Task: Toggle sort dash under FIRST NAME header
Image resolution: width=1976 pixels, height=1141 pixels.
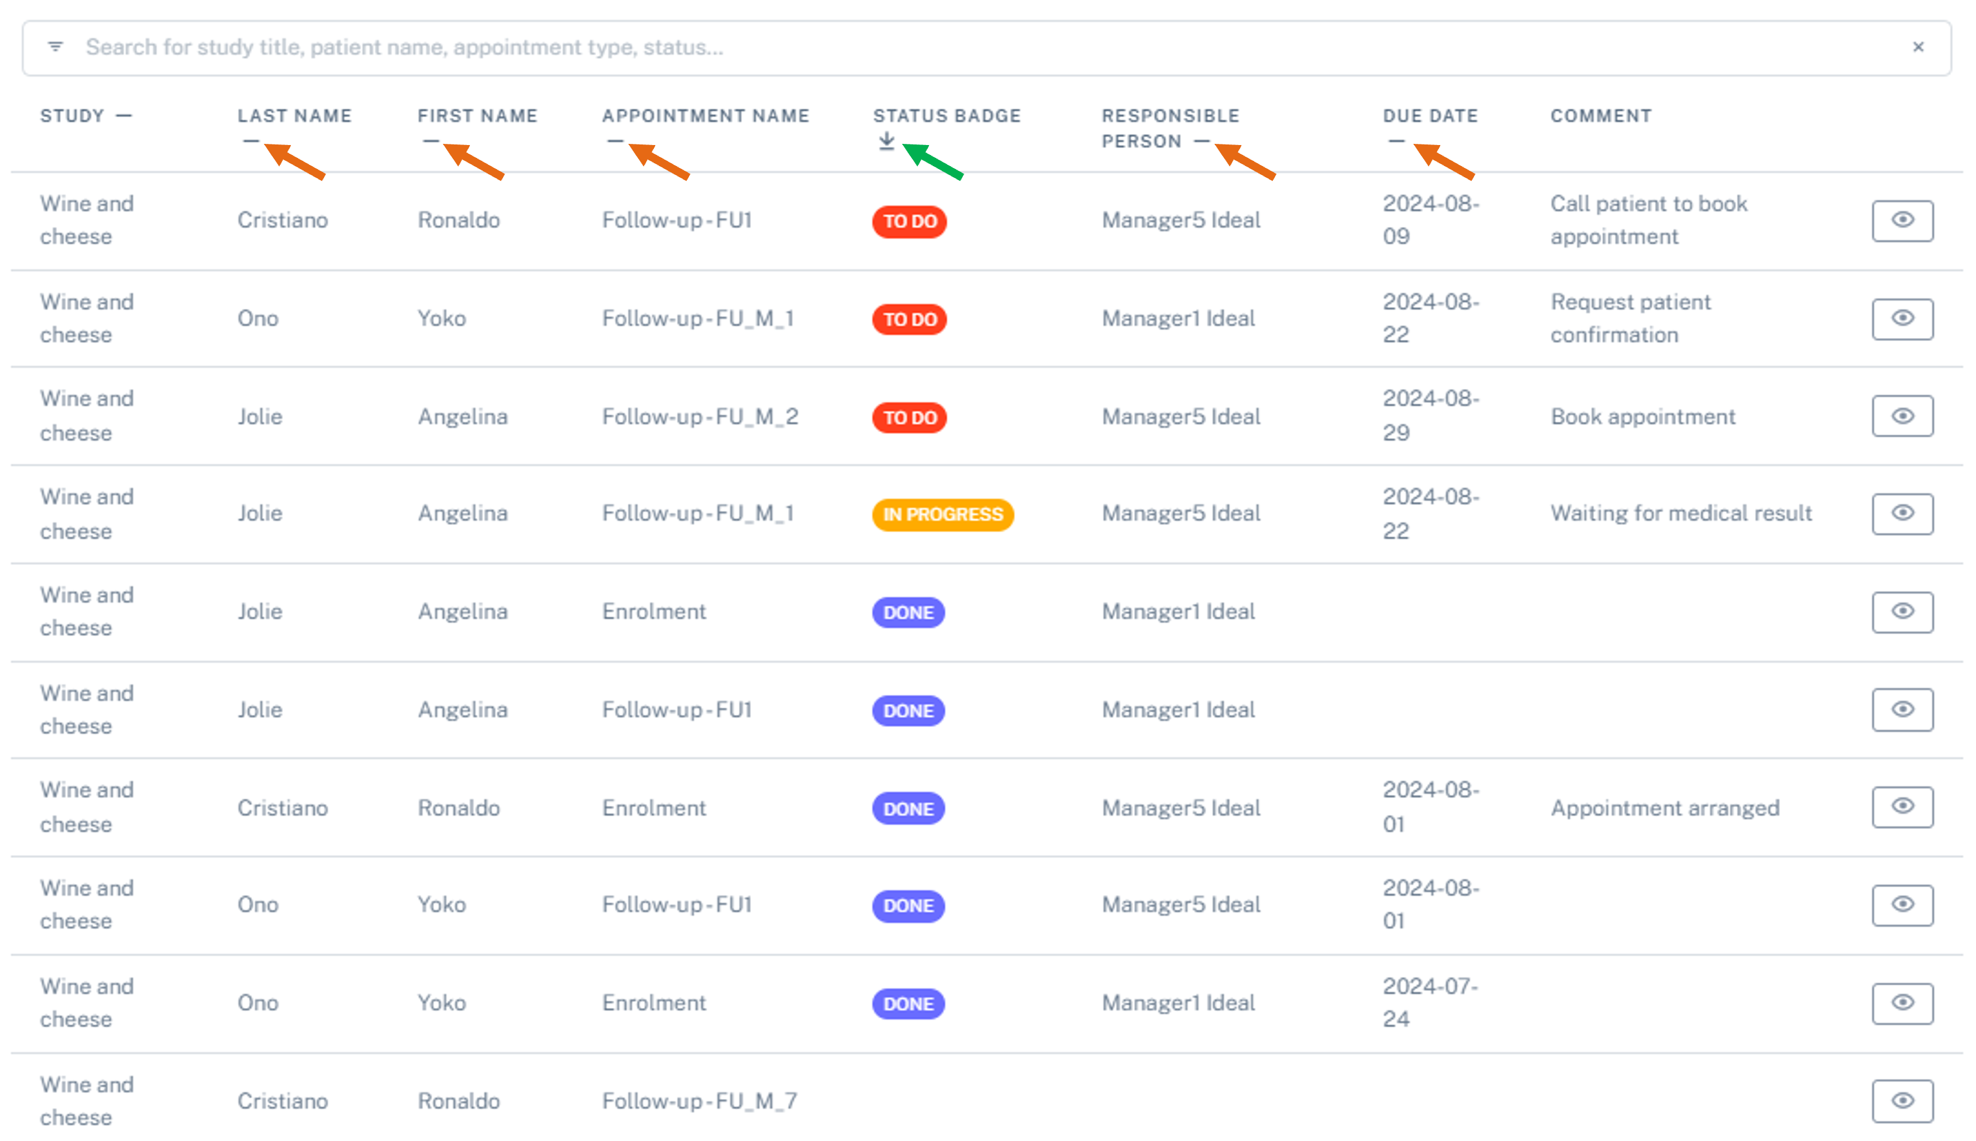Action: pos(431,141)
